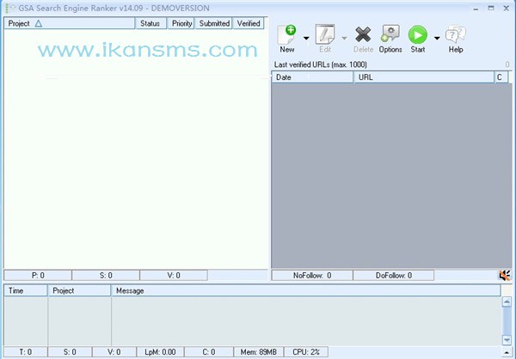Sort by the Verified column header
This screenshot has width=516, height=359.
249,23
